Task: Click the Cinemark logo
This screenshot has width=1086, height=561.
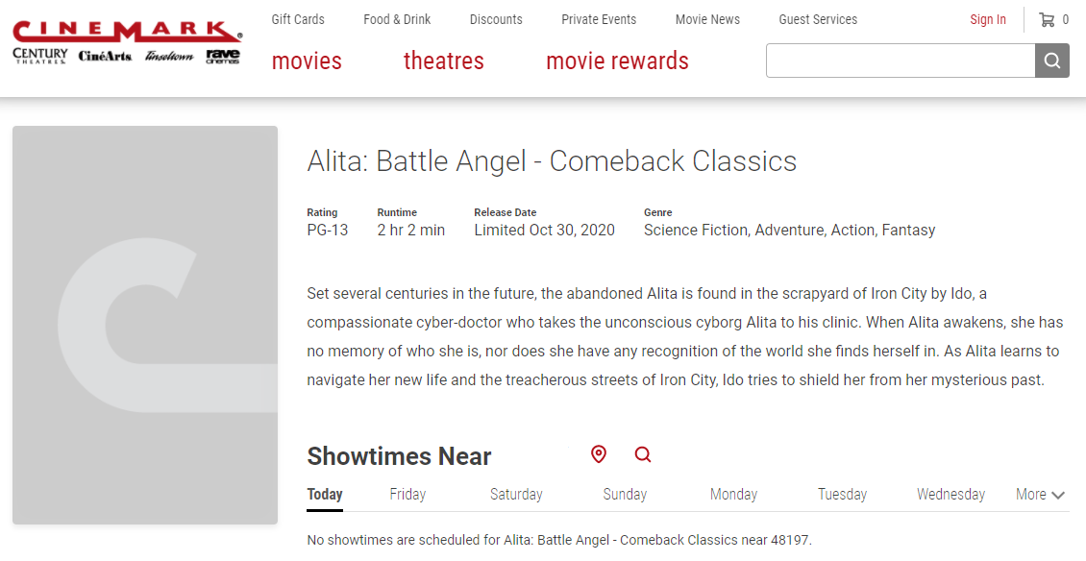Action: (x=127, y=34)
